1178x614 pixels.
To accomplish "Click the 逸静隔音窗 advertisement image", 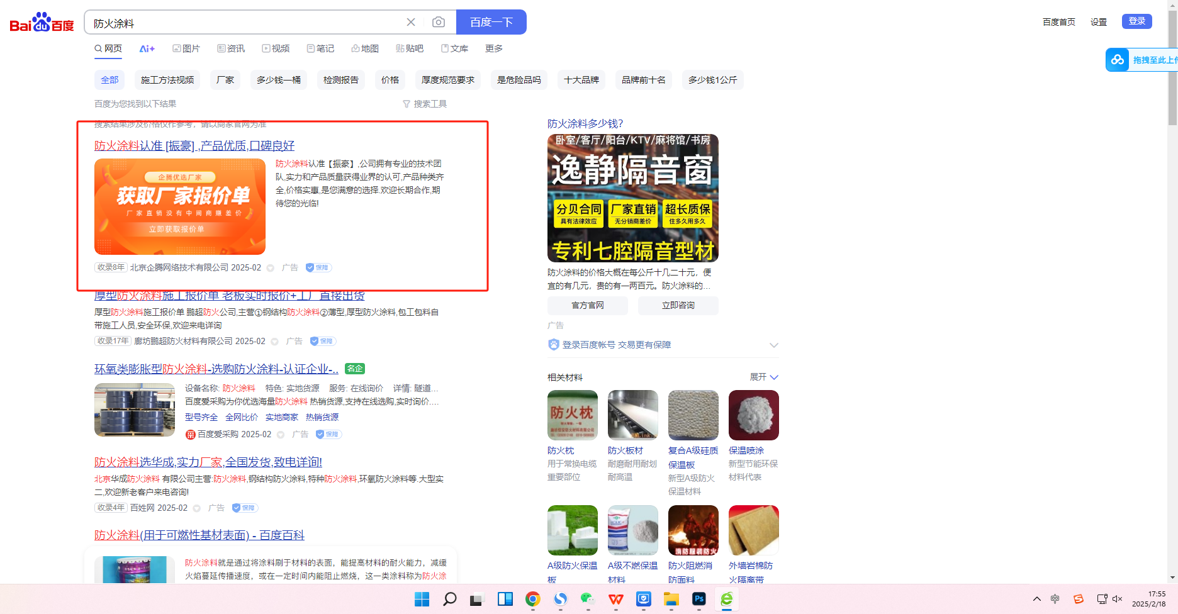I will 633,198.
